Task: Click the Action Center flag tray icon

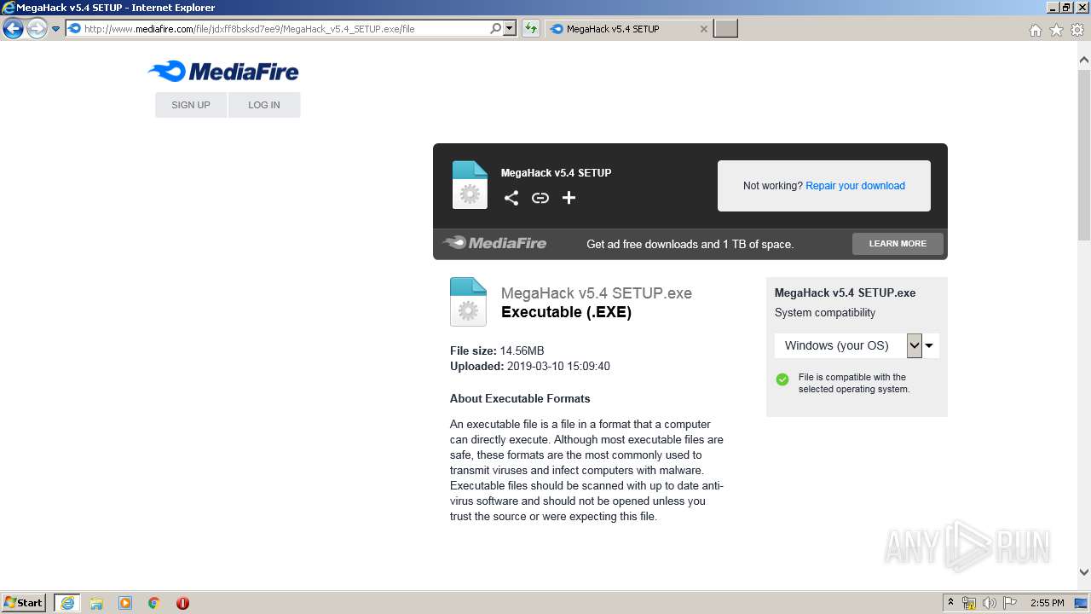Action: click(x=1010, y=603)
